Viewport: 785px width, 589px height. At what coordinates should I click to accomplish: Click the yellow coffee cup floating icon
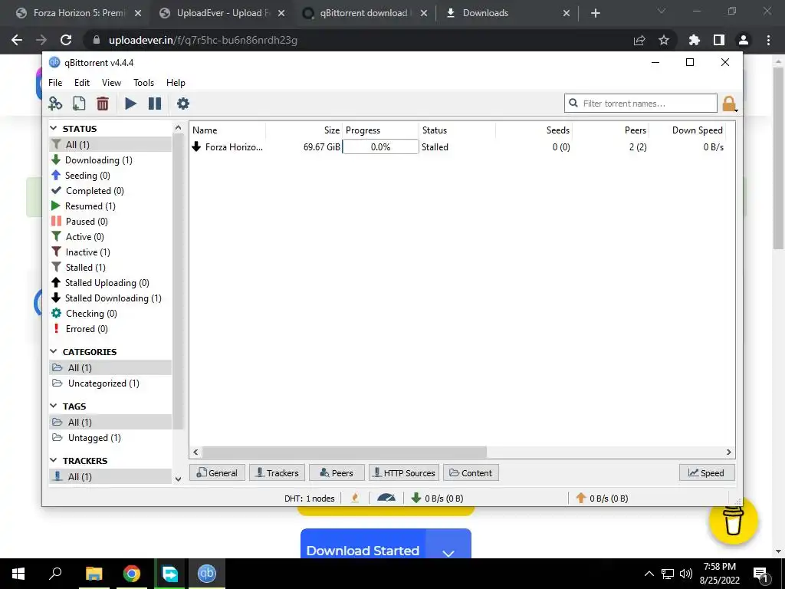pos(734,521)
